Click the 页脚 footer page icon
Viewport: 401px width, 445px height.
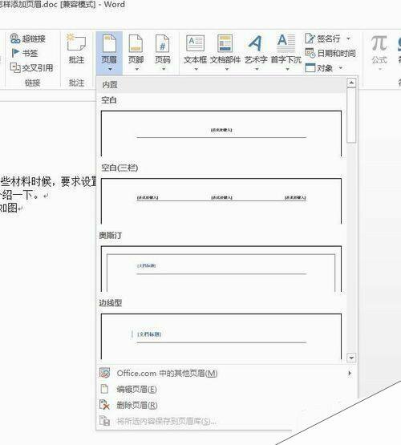click(136, 43)
